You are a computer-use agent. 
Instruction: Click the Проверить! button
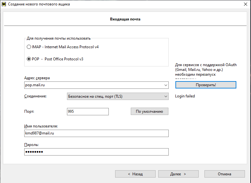tap(206, 85)
